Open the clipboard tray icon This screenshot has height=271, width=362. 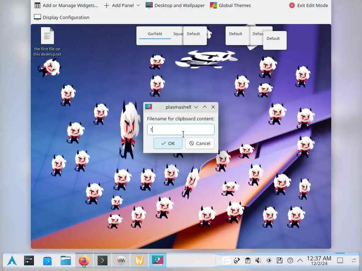coord(247,261)
